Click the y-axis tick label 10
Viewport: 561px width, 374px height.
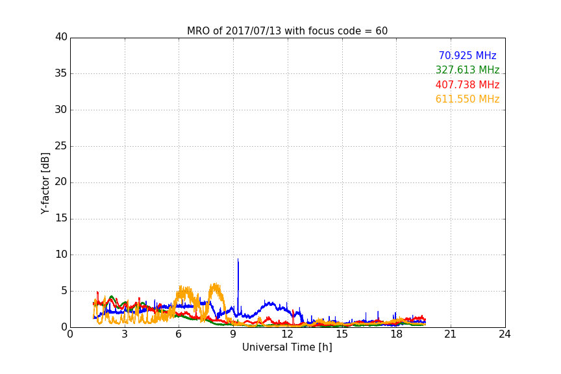pyautogui.click(x=61, y=255)
